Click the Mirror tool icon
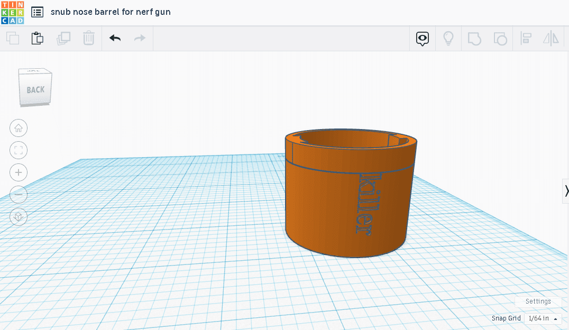Screen dimensions: 569x330 (551, 39)
